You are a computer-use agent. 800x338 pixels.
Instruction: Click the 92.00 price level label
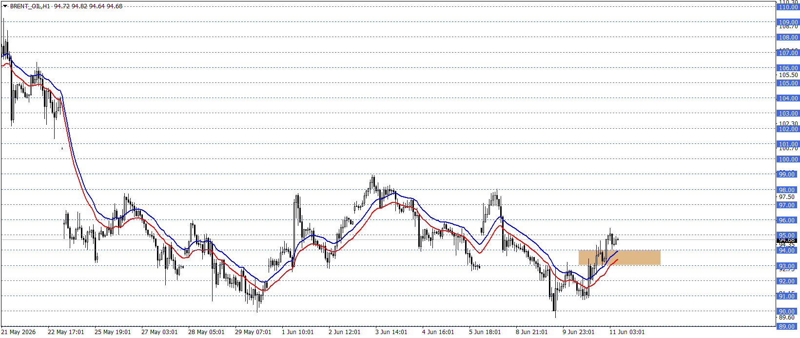pyautogui.click(x=788, y=281)
